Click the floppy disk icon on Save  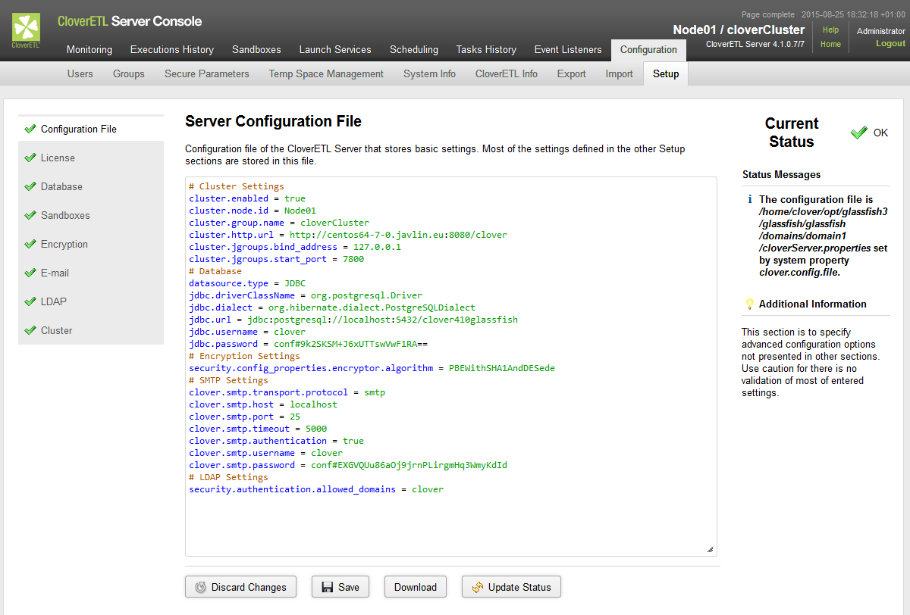[x=328, y=587]
